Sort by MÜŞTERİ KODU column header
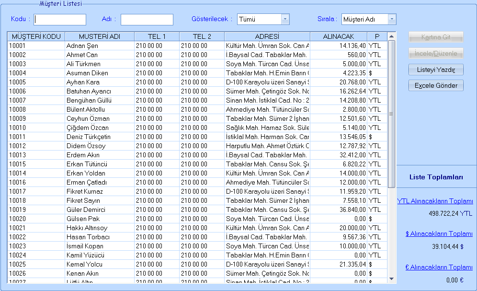This screenshot has height=291, width=477. tap(36, 36)
